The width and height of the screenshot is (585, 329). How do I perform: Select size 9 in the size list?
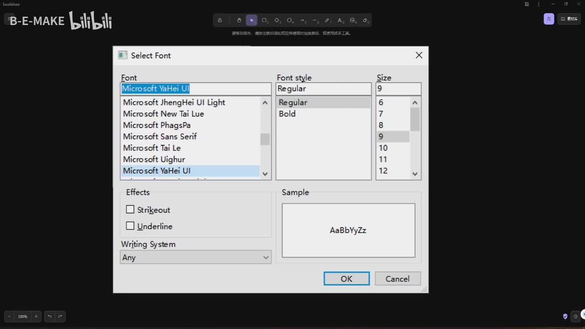(x=393, y=137)
